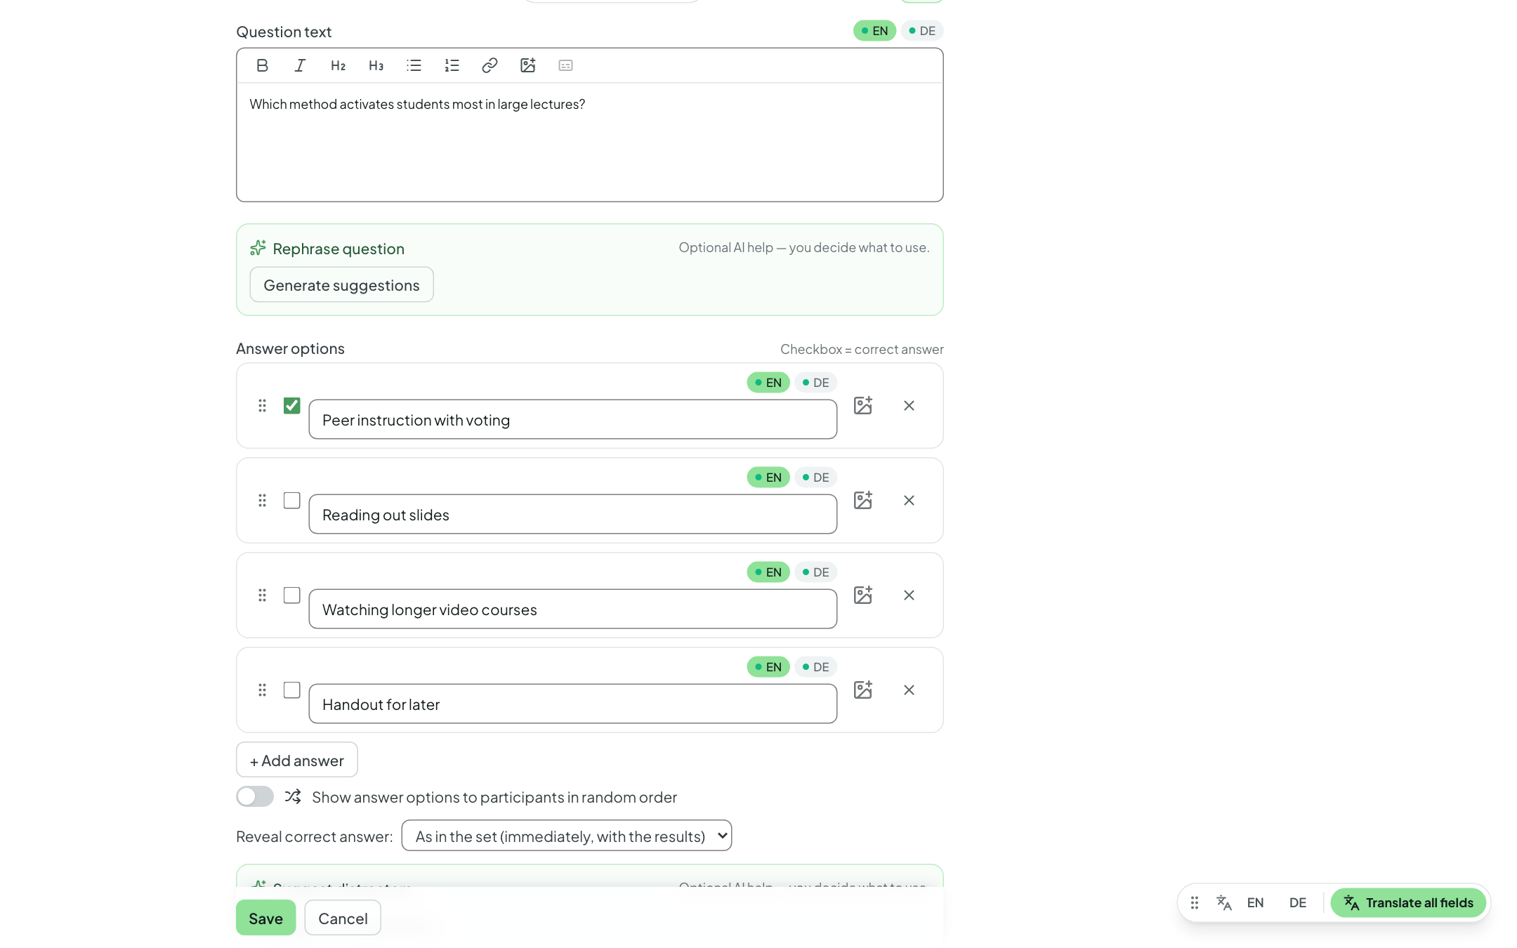Switch question text to EN language
Viewport: 1517px width, 948px height.
874,31
